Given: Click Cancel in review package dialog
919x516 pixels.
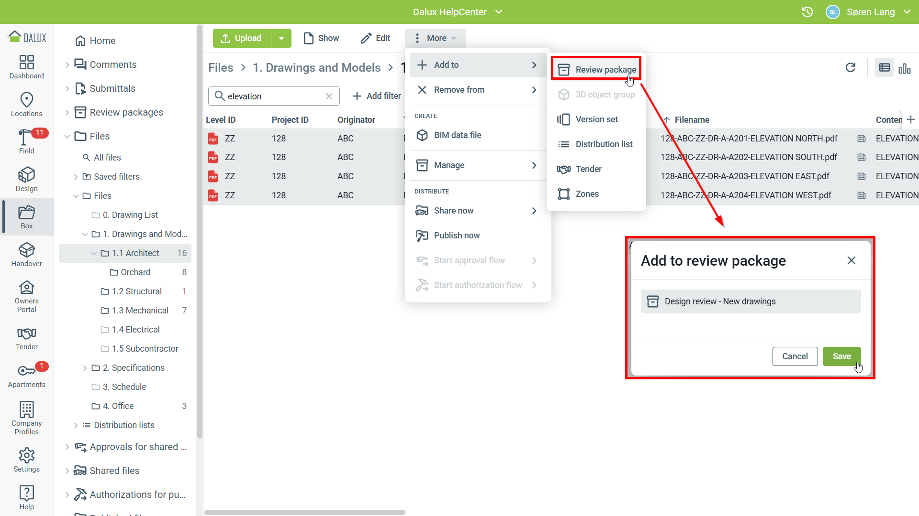Looking at the screenshot, I should pyautogui.click(x=795, y=356).
